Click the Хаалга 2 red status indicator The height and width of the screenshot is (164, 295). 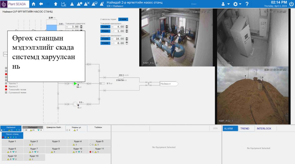coord(6,86)
